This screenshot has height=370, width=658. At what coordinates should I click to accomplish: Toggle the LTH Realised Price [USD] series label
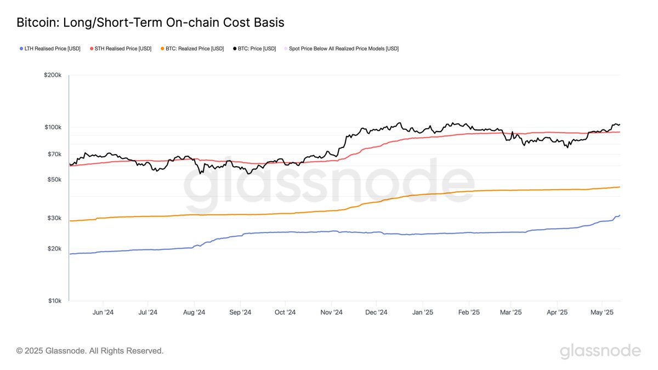[53, 49]
